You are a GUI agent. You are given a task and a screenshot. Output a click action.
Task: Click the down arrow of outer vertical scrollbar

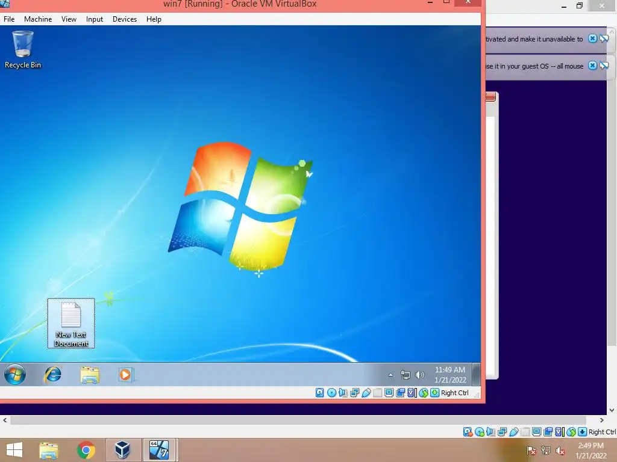click(612, 410)
